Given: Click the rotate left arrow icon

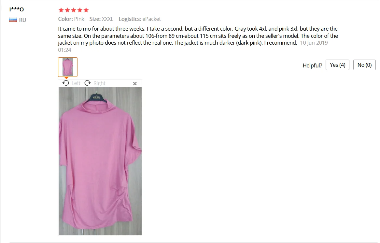Looking at the screenshot, I should click(65, 83).
